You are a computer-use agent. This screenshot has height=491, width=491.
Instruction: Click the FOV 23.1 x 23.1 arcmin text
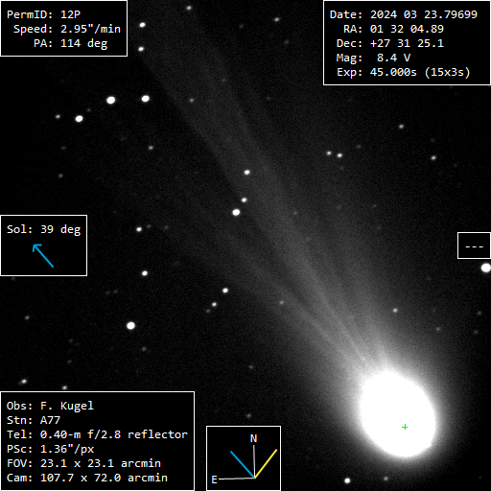coord(83,463)
